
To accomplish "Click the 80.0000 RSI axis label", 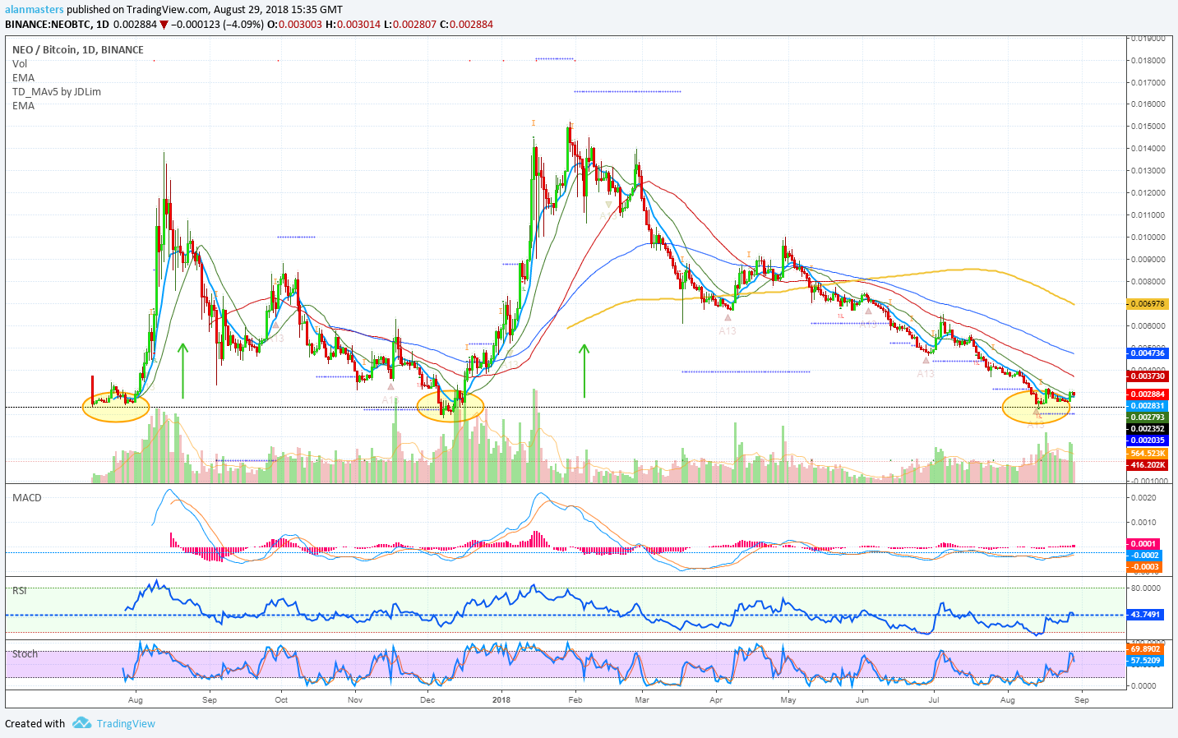I will pos(1146,588).
